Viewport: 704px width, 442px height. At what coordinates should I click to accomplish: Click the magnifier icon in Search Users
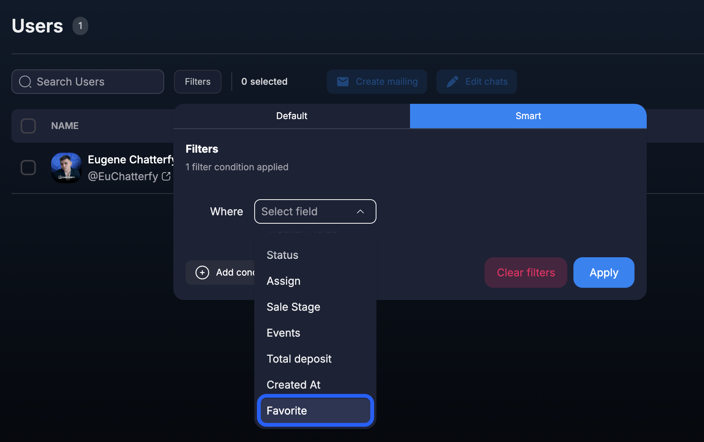pos(25,82)
